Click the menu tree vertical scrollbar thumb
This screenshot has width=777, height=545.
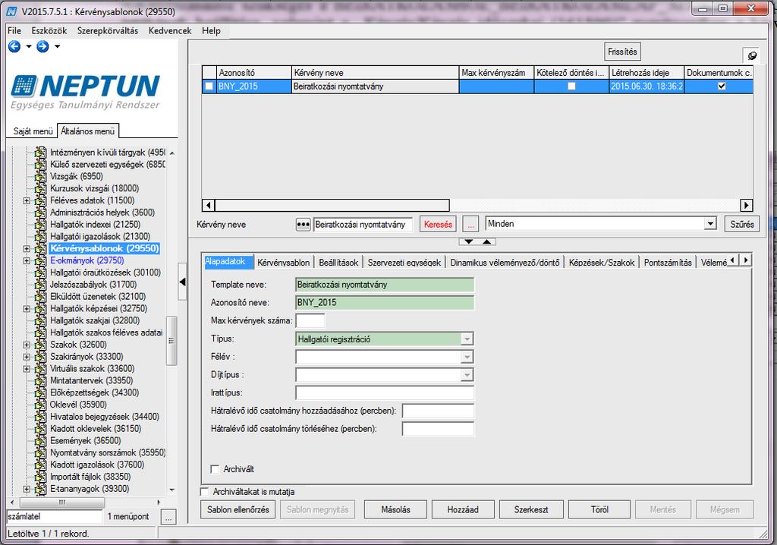coord(171,341)
